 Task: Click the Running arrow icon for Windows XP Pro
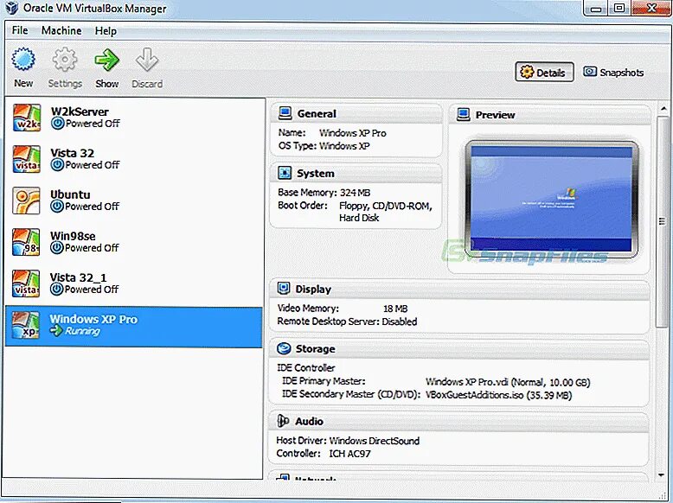click(x=56, y=331)
